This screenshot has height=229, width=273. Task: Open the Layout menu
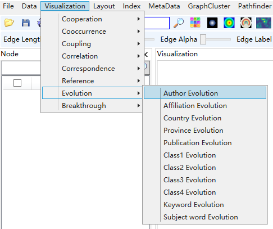coord(104,6)
